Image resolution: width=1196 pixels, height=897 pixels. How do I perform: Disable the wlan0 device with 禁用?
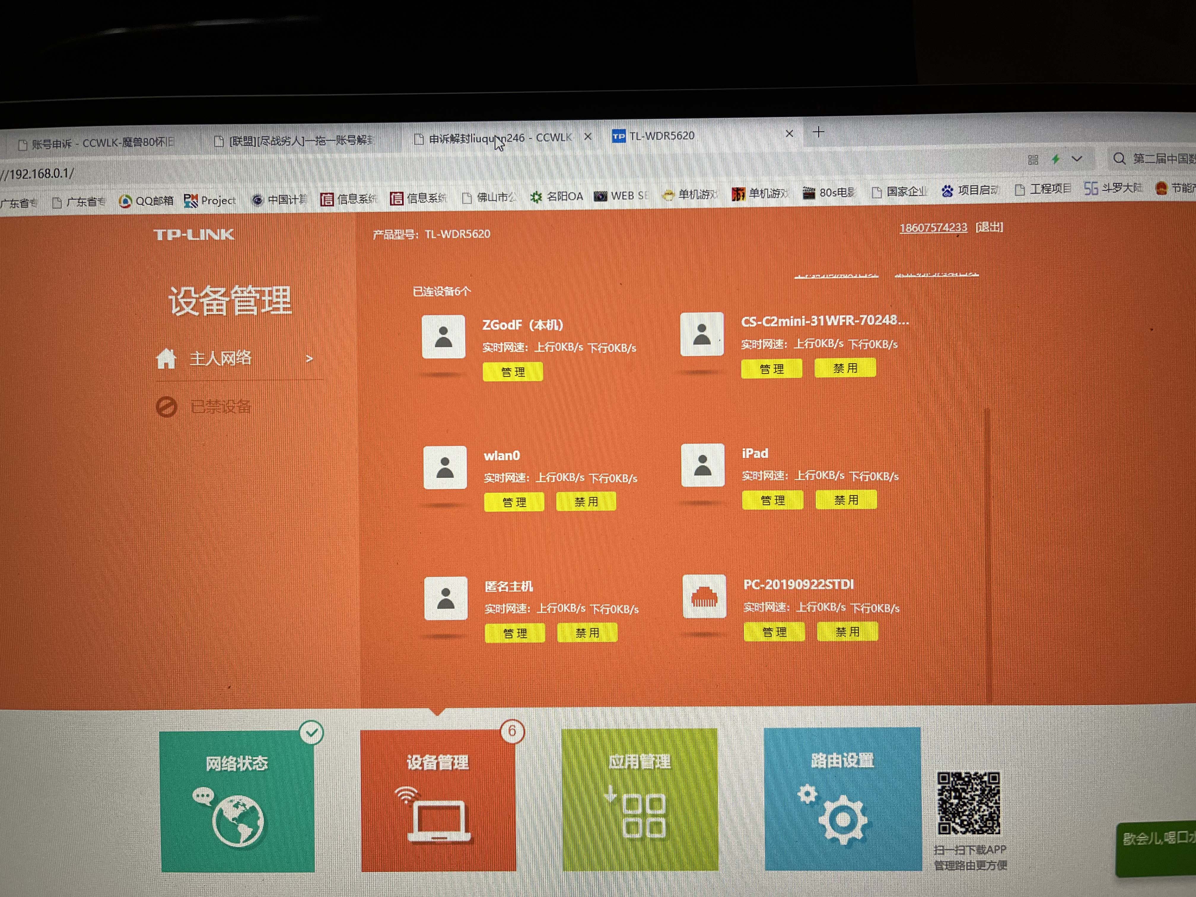coord(586,502)
